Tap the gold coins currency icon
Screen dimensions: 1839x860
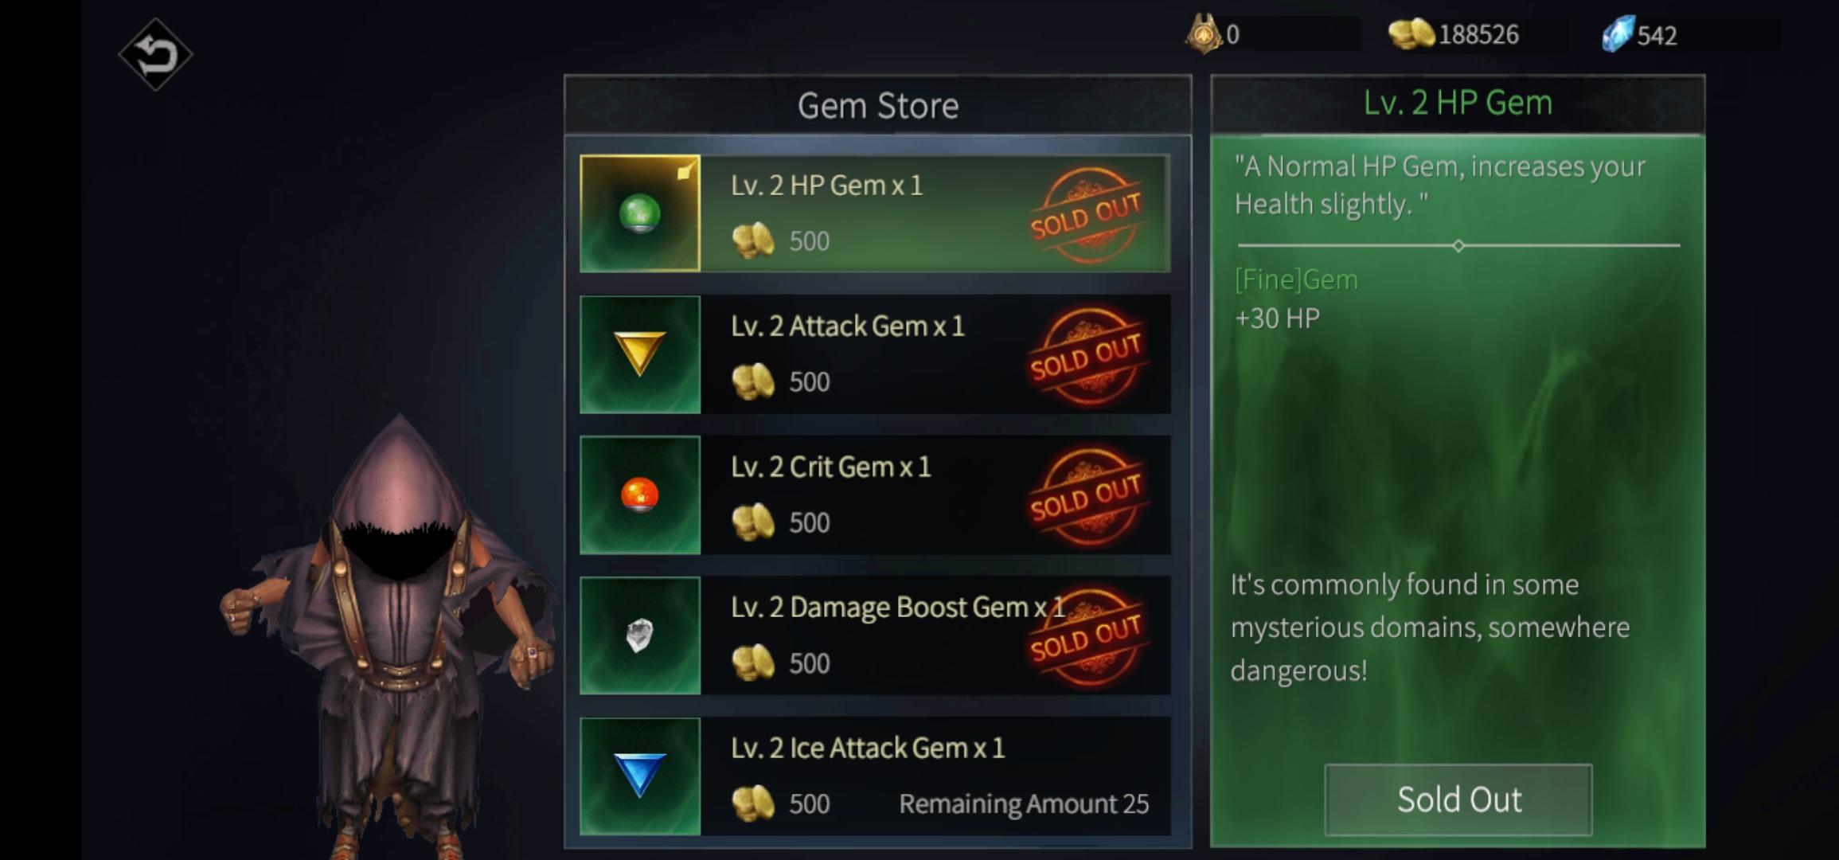point(1411,34)
